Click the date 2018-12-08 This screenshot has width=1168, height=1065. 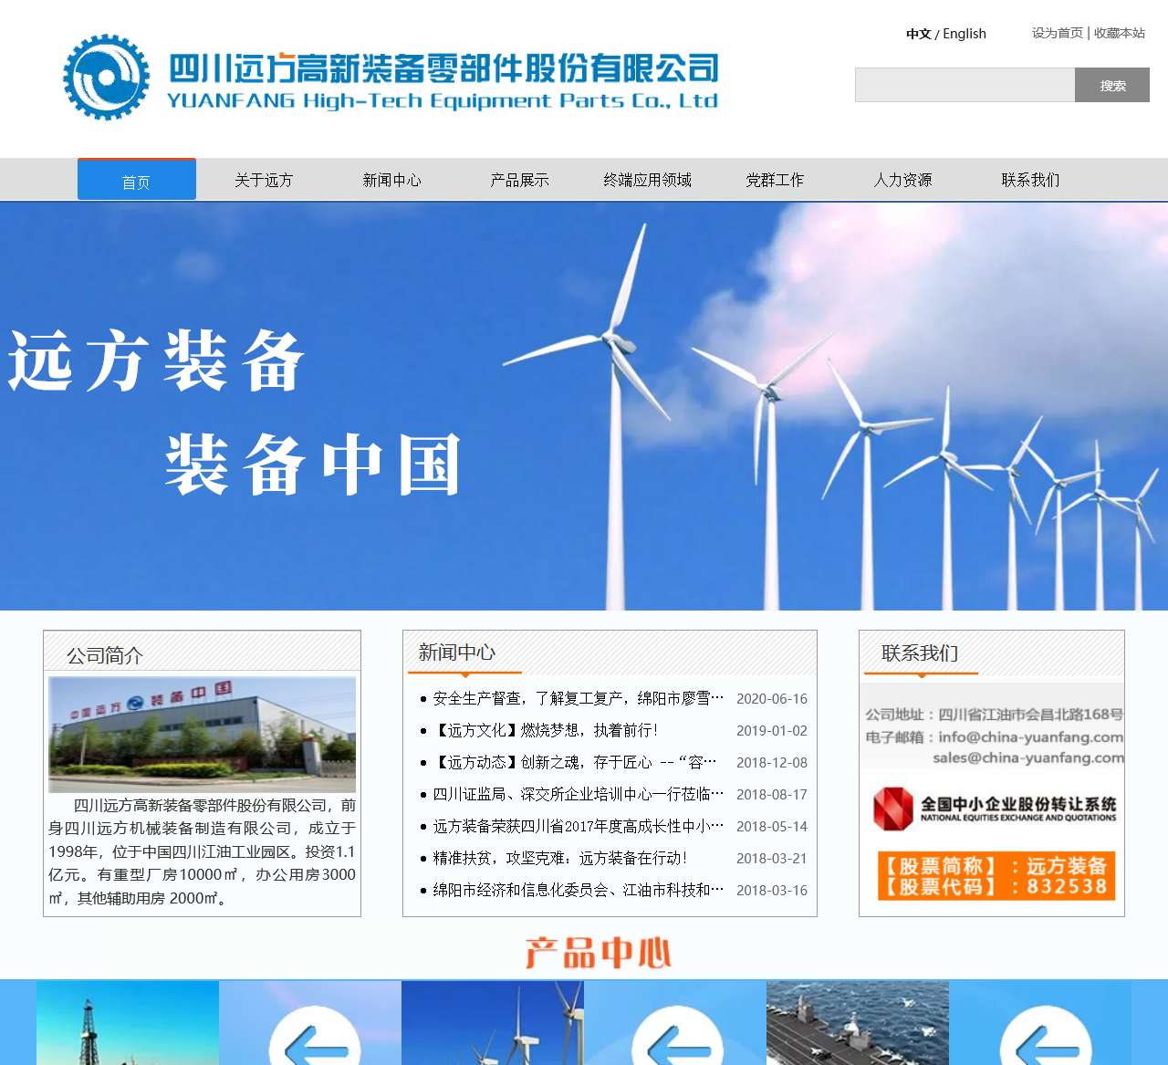point(772,763)
